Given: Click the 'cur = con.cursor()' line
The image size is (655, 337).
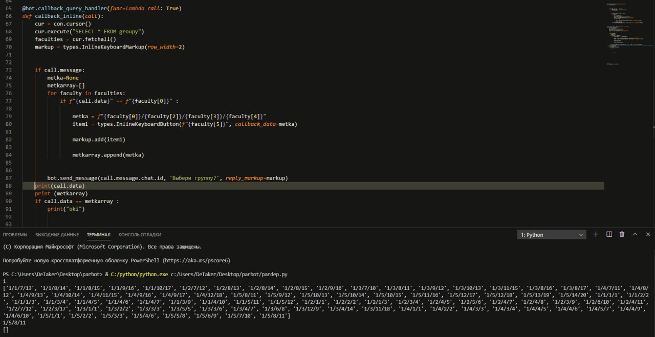Looking at the screenshot, I should tap(62, 24).
